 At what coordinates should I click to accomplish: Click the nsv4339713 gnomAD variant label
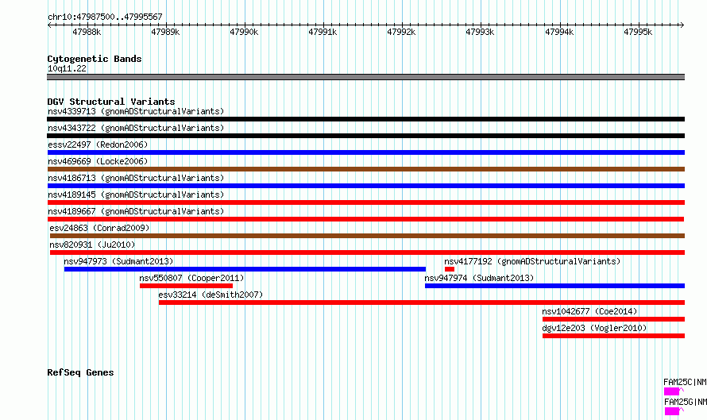click(x=136, y=111)
